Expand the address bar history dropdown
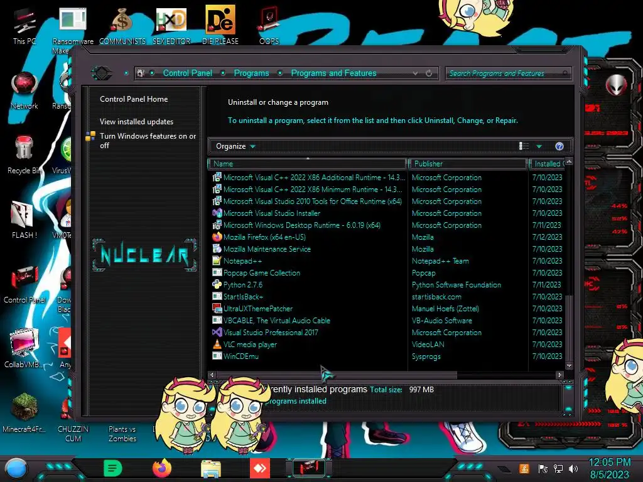The width and height of the screenshot is (643, 482). point(416,73)
